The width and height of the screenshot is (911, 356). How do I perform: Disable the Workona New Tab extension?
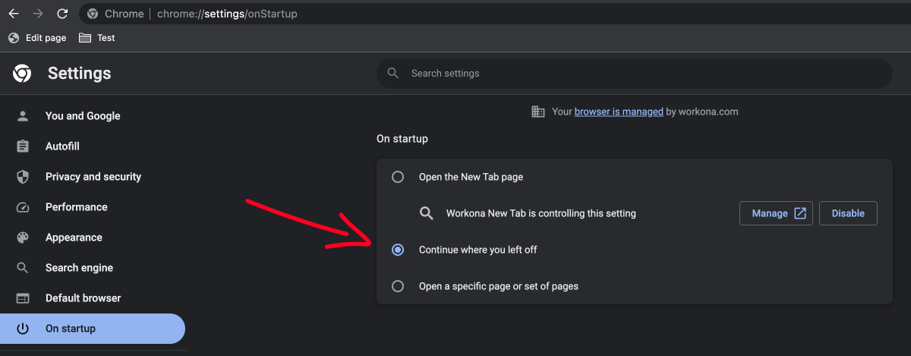click(x=848, y=213)
